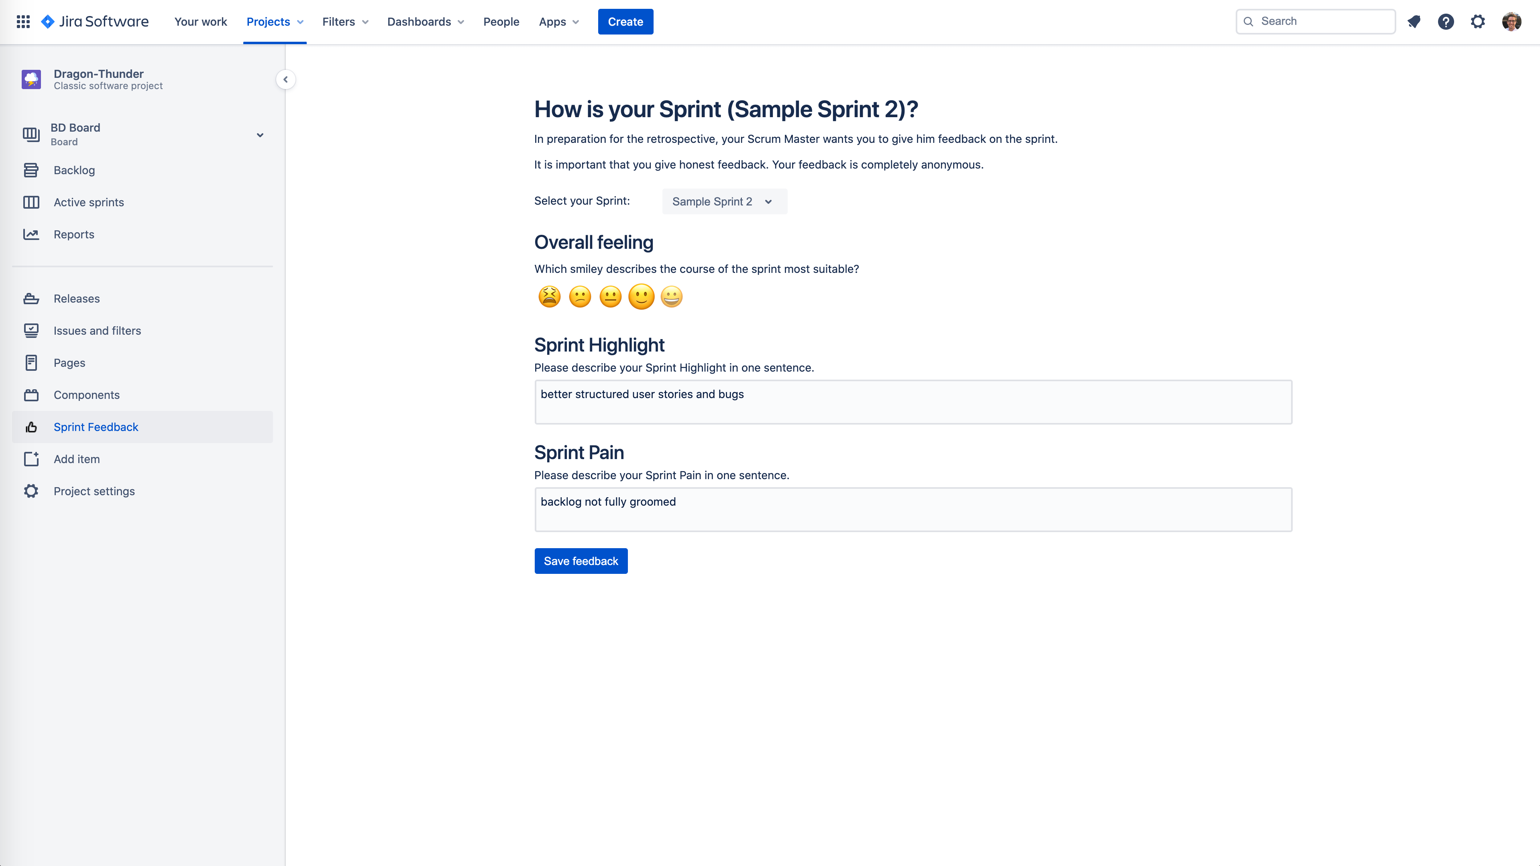Open Sprint Feedback thumbs-up sidebar item

tap(96, 427)
